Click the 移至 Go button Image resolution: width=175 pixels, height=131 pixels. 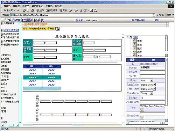coord(161,15)
